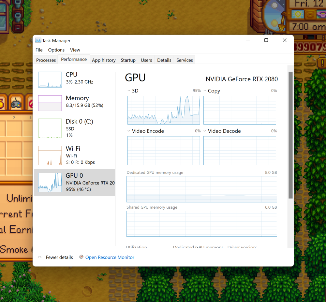The height and width of the screenshot is (302, 326).
Task: Go to the Details tab
Action: [164, 60]
